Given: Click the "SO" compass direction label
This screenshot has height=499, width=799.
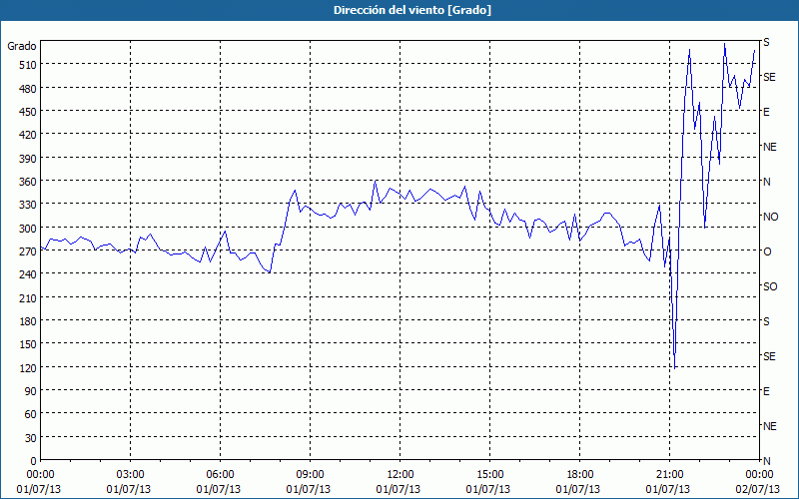Looking at the screenshot, I should [770, 286].
